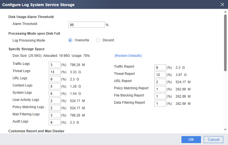The height and width of the screenshot is (145, 228).
Task: Focus the Content Logs percentage box
Action: pos(54,86)
